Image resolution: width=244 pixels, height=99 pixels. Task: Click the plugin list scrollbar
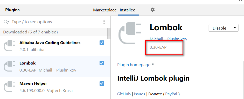pos(109,34)
